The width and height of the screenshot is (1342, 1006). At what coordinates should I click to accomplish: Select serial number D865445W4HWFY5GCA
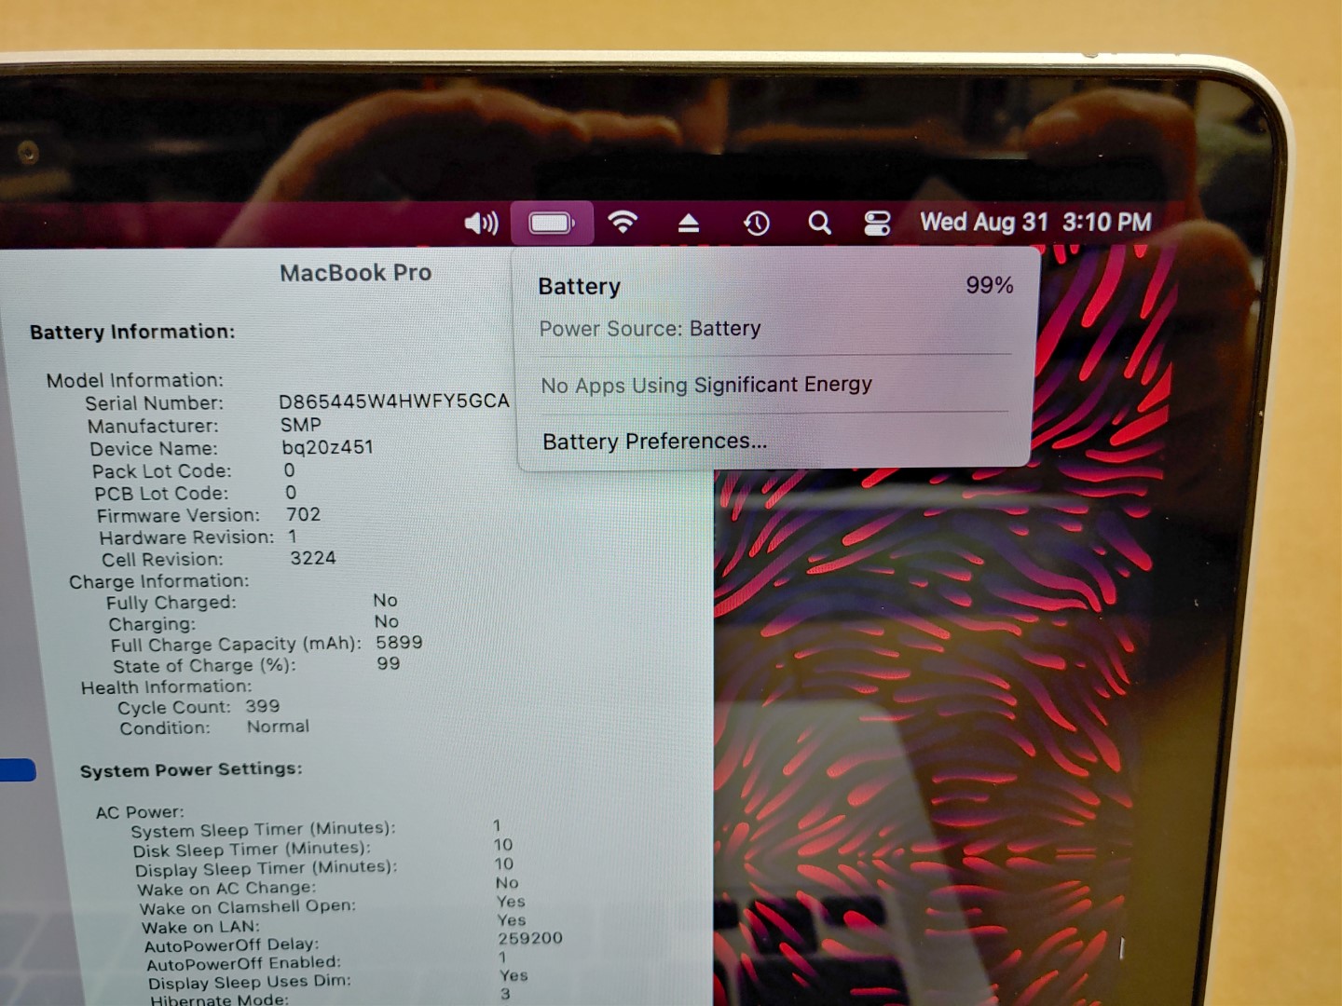[394, 401]
